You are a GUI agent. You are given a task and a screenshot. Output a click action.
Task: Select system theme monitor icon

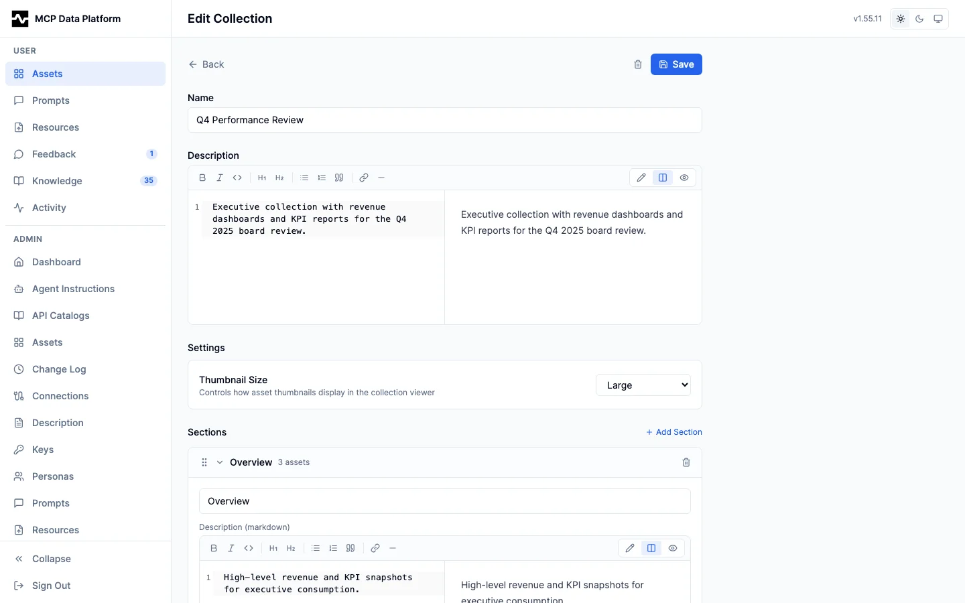(938, 19)
